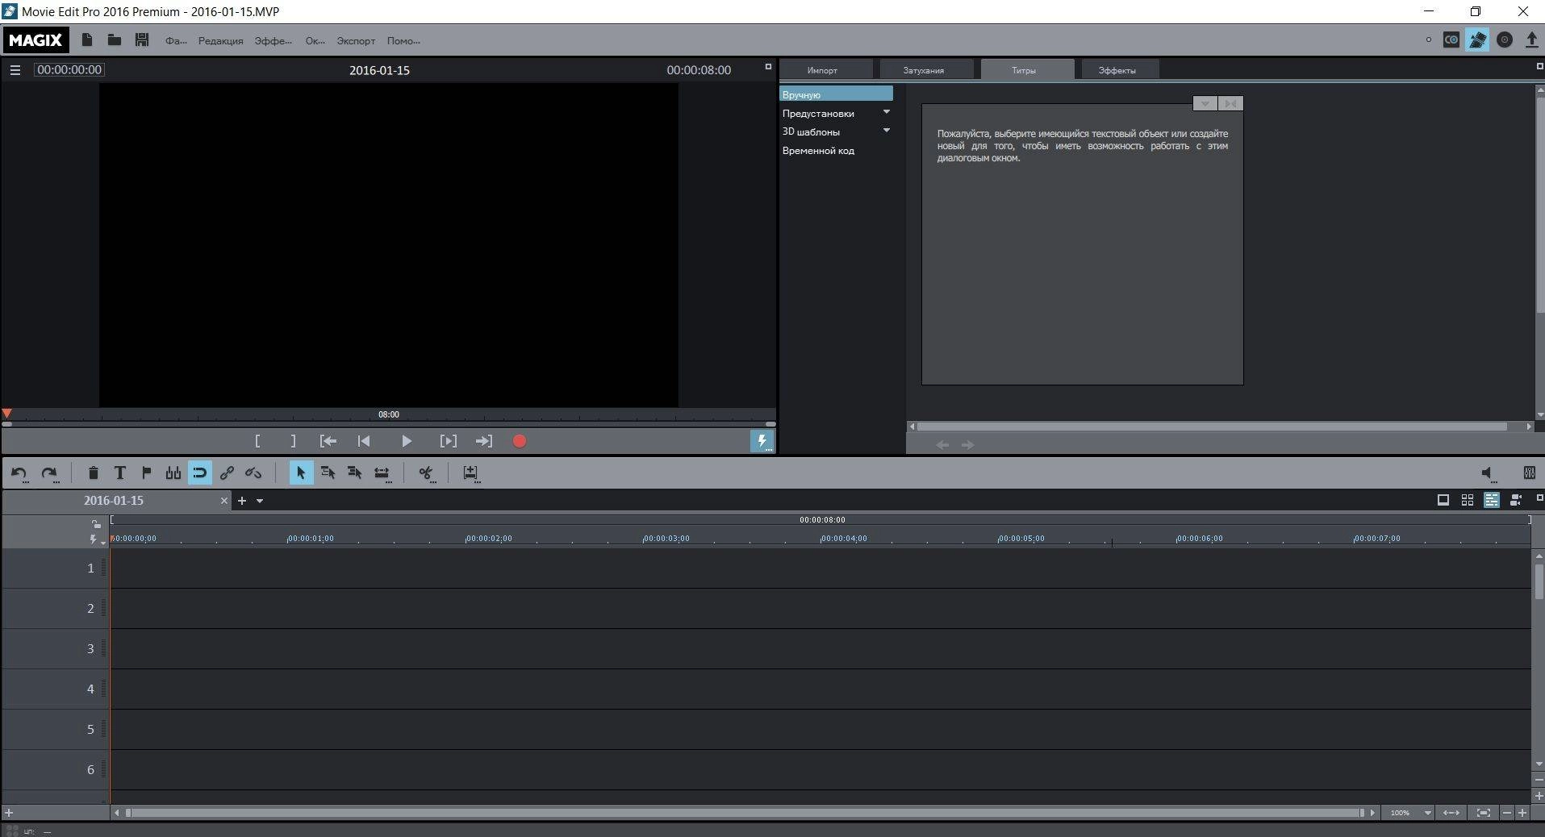Click the MAGIX logo button
The width and height of the screenshot is (1545, 837).
35,40
